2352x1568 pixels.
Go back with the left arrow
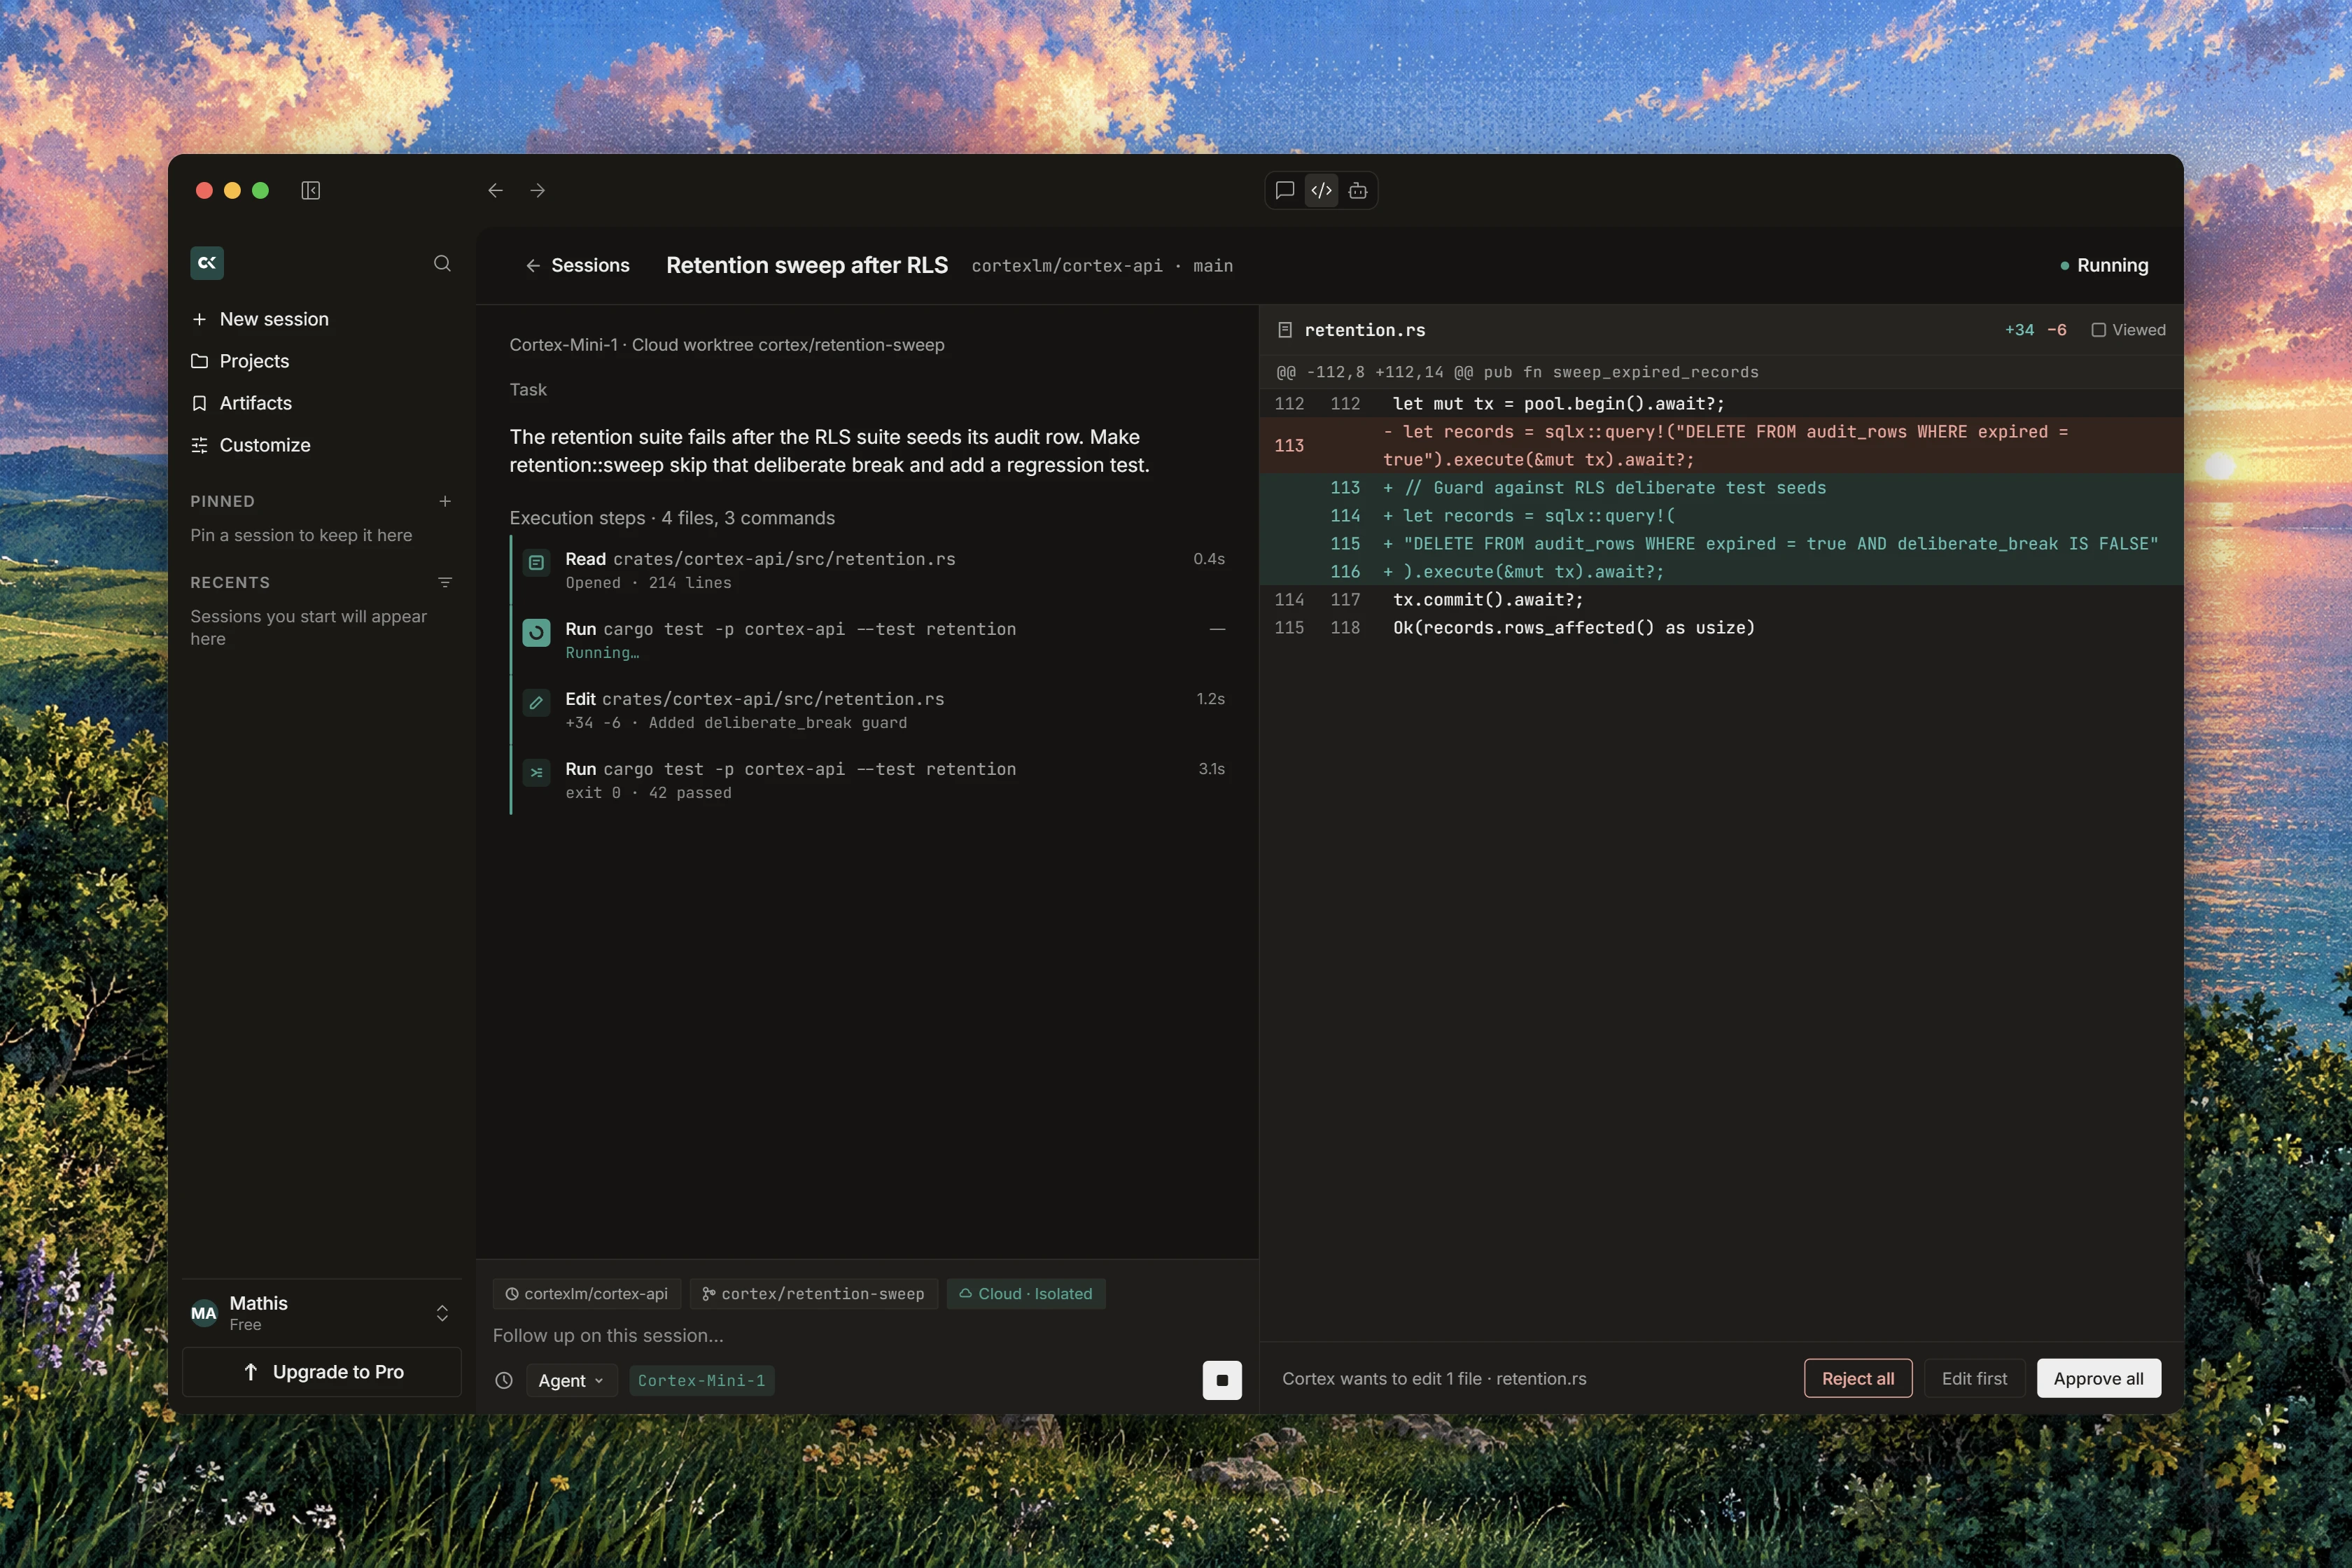[495, 190]
